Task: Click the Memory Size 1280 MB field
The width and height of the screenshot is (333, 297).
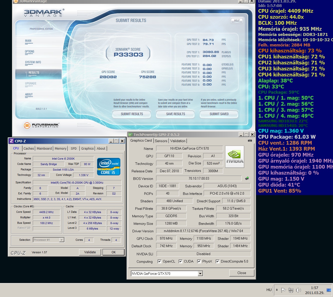Action: 171,223
